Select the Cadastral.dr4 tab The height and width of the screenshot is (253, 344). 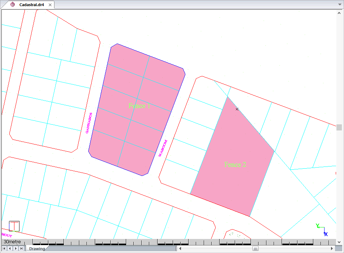pos(31,5)
